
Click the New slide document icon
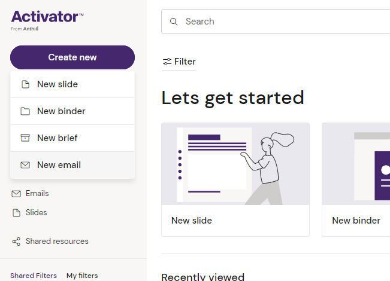[25, 84]
